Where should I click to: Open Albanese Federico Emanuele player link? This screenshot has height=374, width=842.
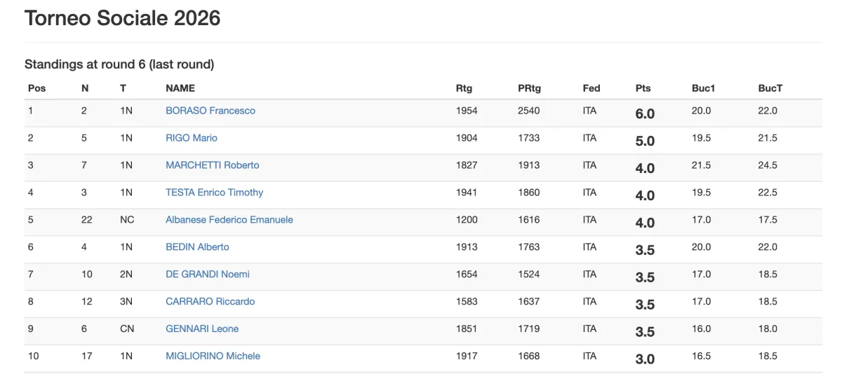click(229, 220)
